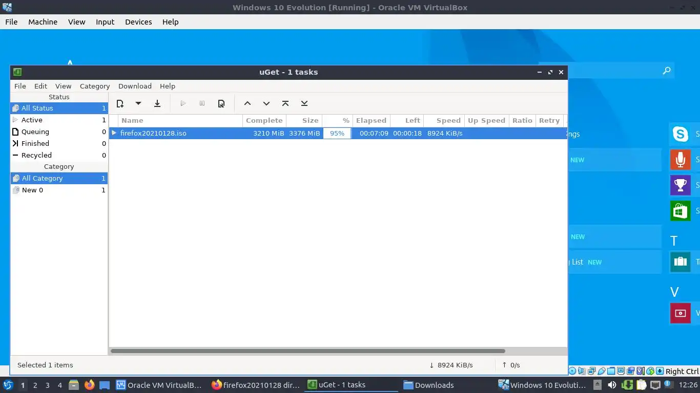
Task: Select All Category in the Category list
Action: point(59,178)
